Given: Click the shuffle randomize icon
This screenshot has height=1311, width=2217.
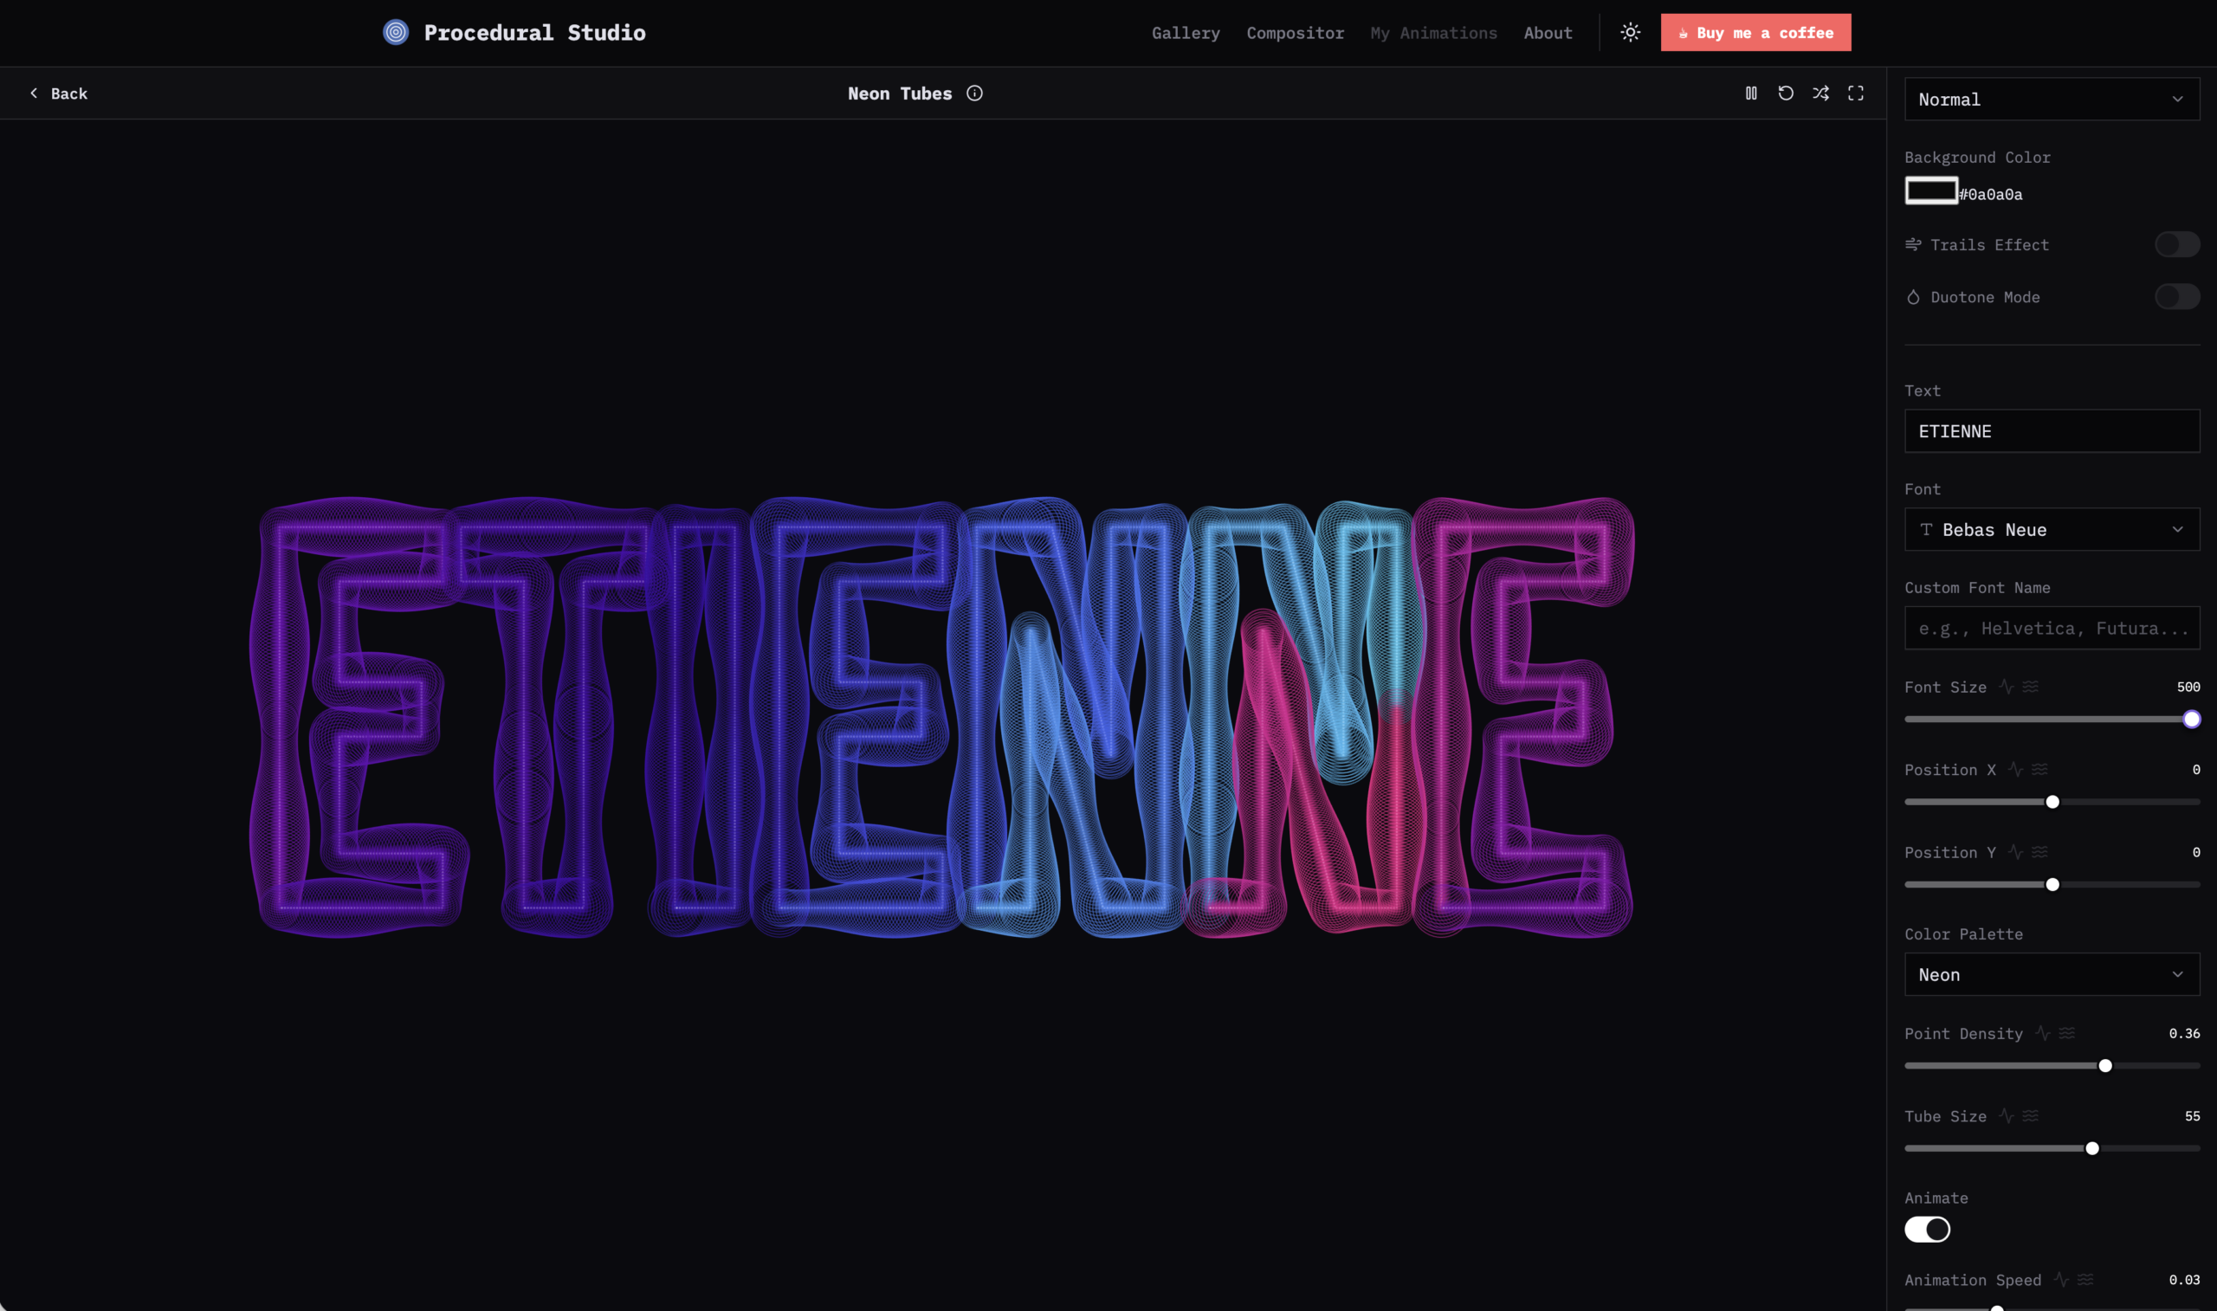Looking at the screenshot, I should coord(1820,93).
